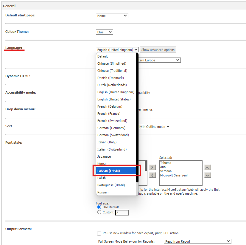Open the Outline mode sort dropdown

155,127
